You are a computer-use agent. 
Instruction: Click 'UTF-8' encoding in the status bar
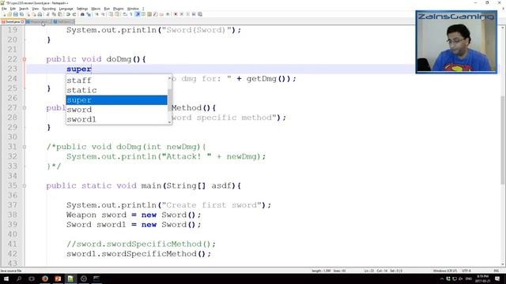pyautogui.click(x=466, y=271)
